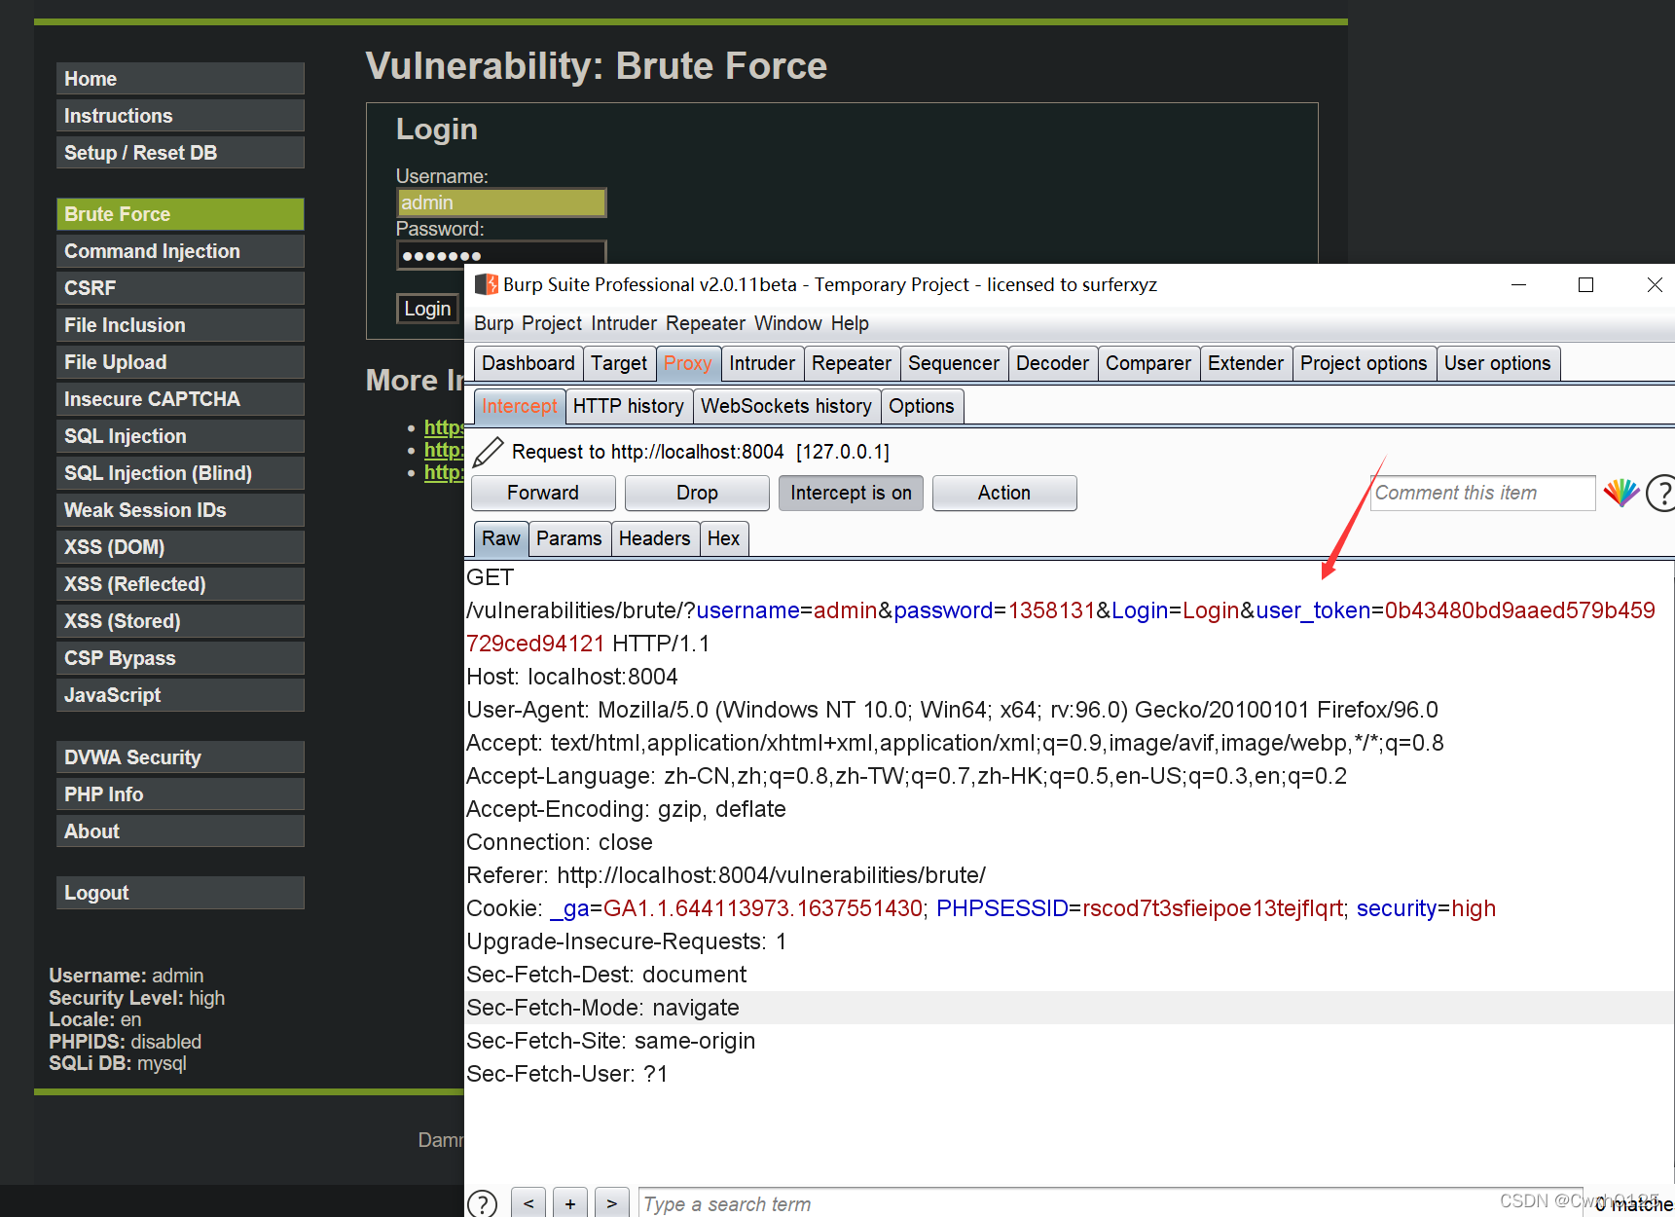Switch to the Sequencer tab

tap(954, 363)
